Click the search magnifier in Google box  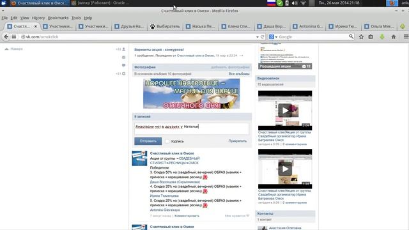click(x=351, y=36)
